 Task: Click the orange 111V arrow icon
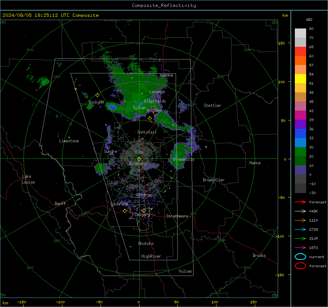pyautogui.click(x=300, y=220)
